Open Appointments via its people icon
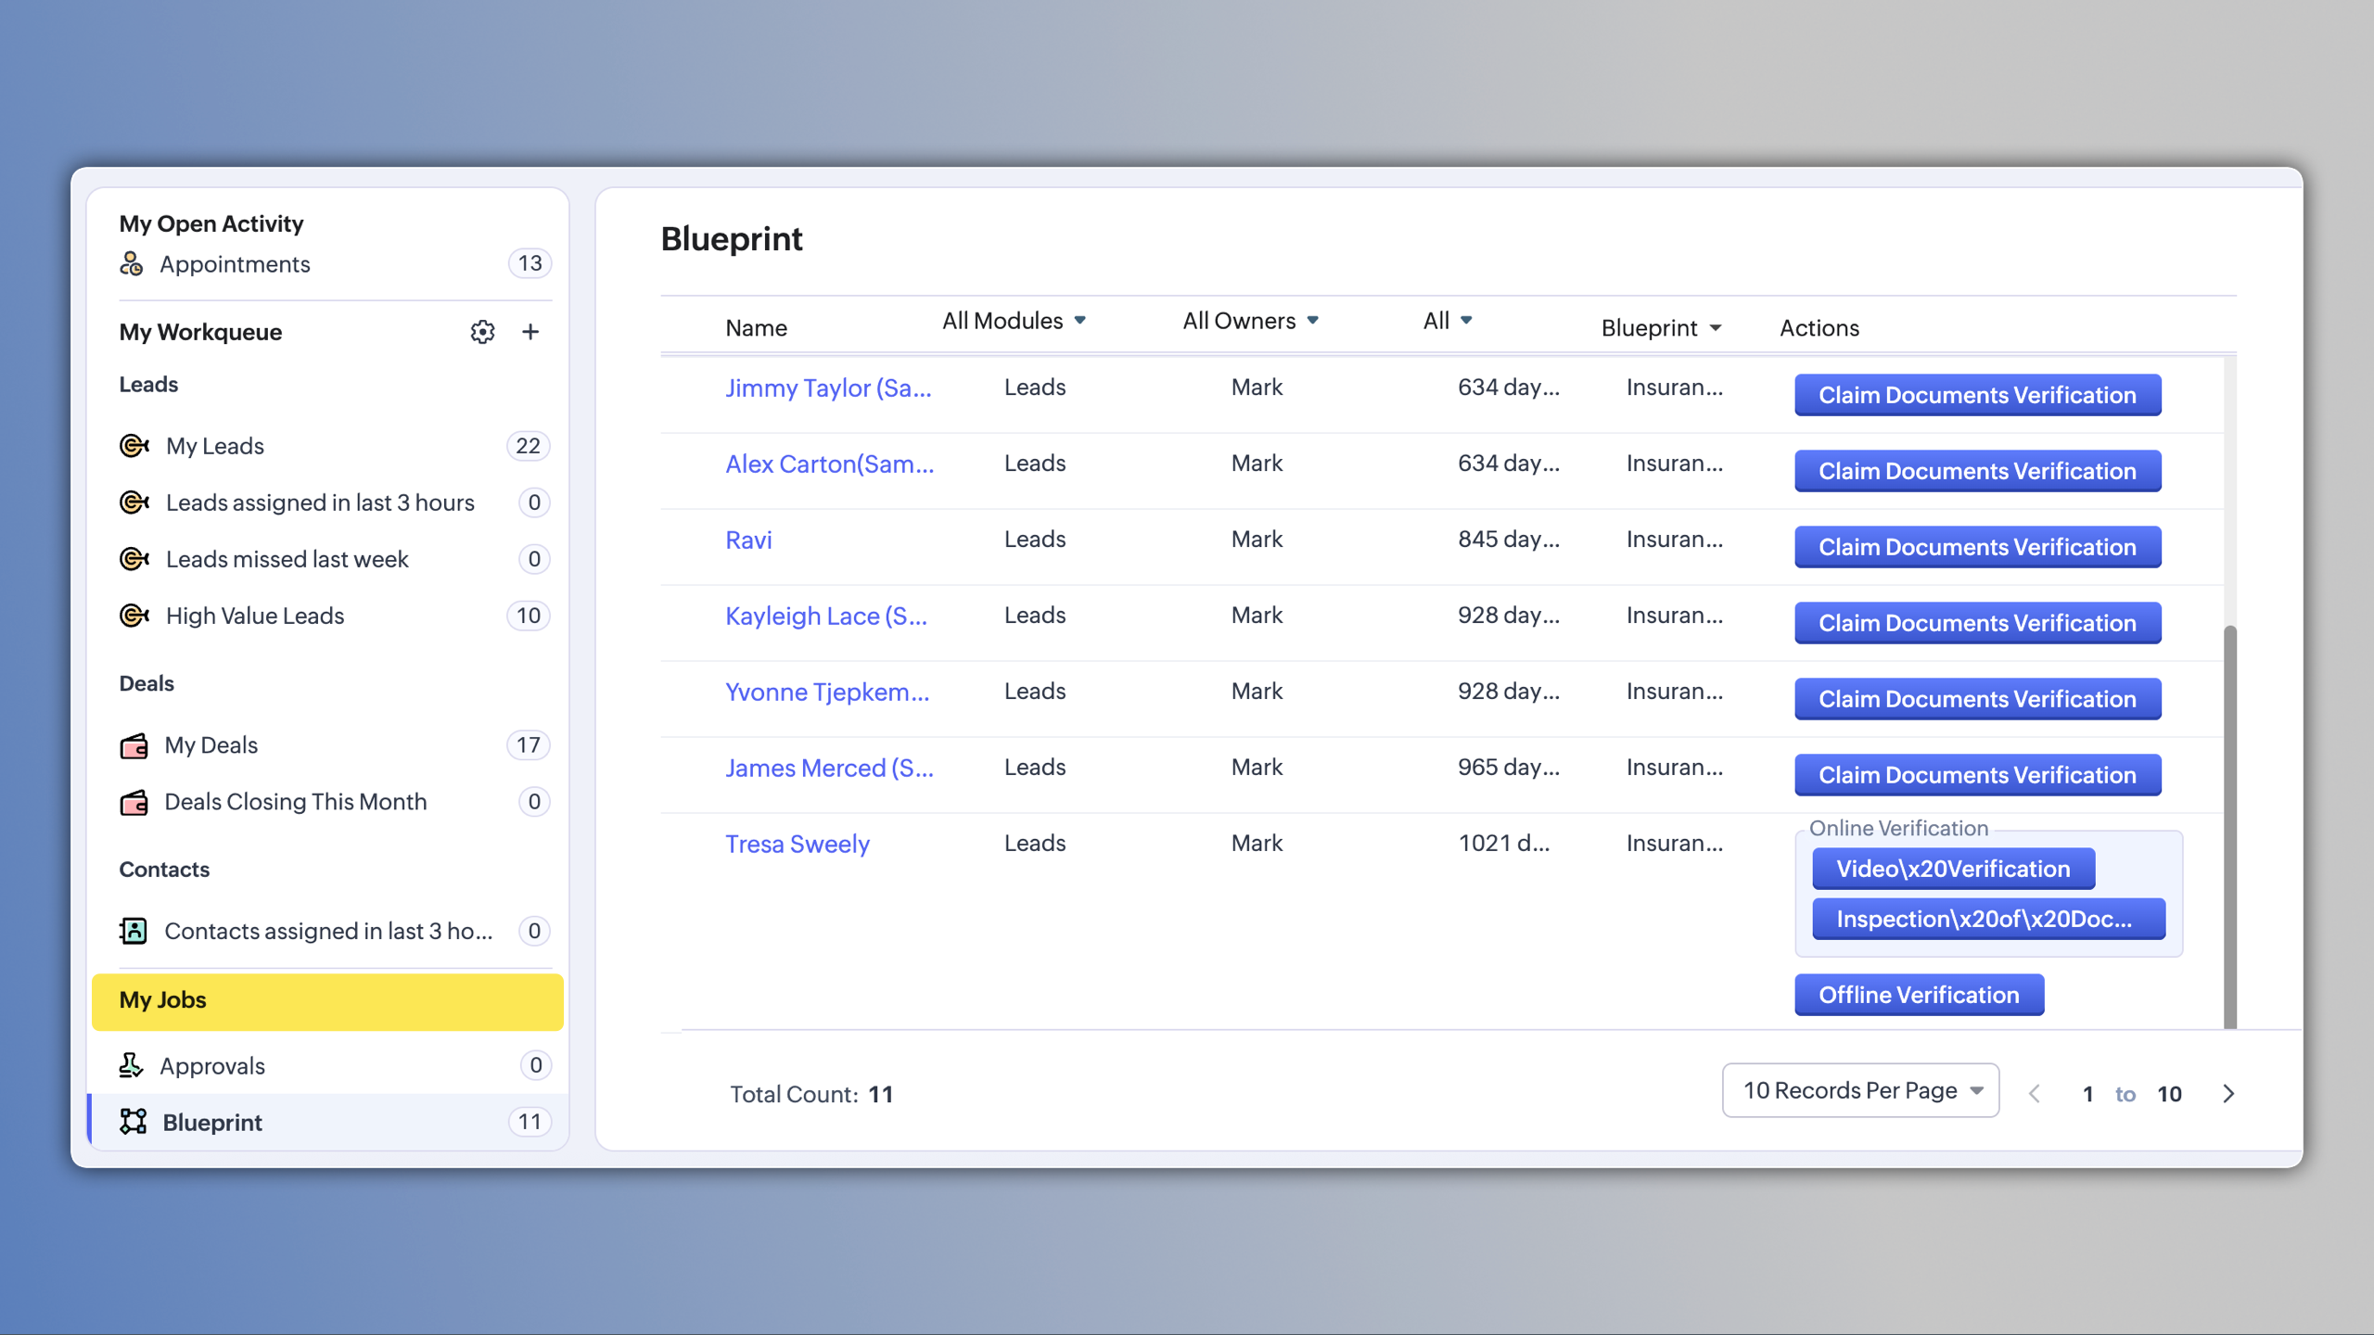The image size is (2374, 1335). point(132,264)
